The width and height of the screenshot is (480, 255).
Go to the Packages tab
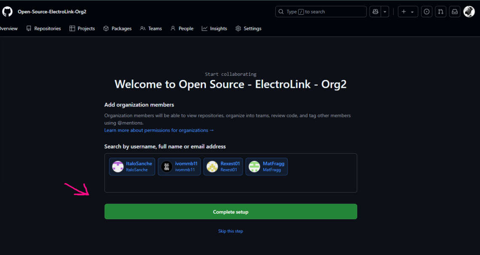click(117, 29)
